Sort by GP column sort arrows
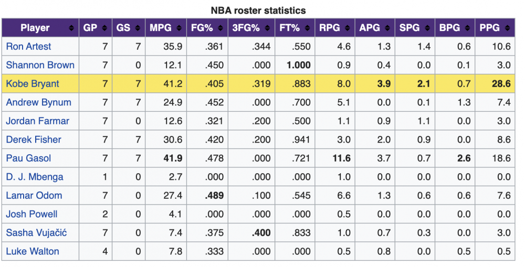Screen dimensions: 525x267 coord(105,28)
